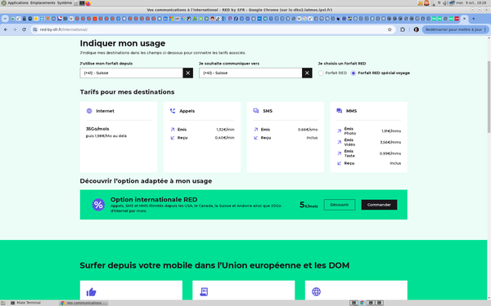Clear the 'Je souhaite communiquer vers' field

pos(307,73)
